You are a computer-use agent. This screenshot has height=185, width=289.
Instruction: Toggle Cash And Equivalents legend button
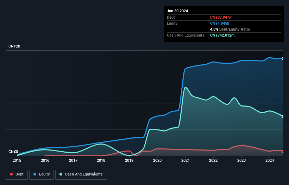point(81,174)
